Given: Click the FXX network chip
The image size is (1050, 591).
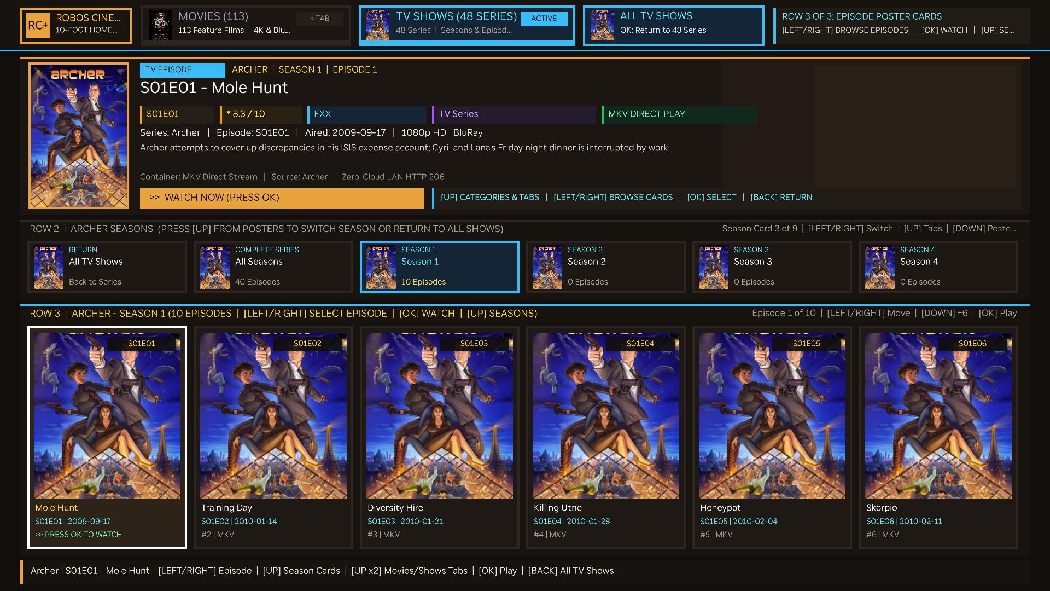Looking at the screenshot, I should [x=366, y=114].
